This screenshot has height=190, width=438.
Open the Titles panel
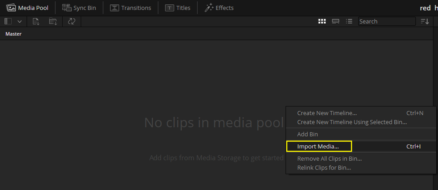[x=178, y=8]
